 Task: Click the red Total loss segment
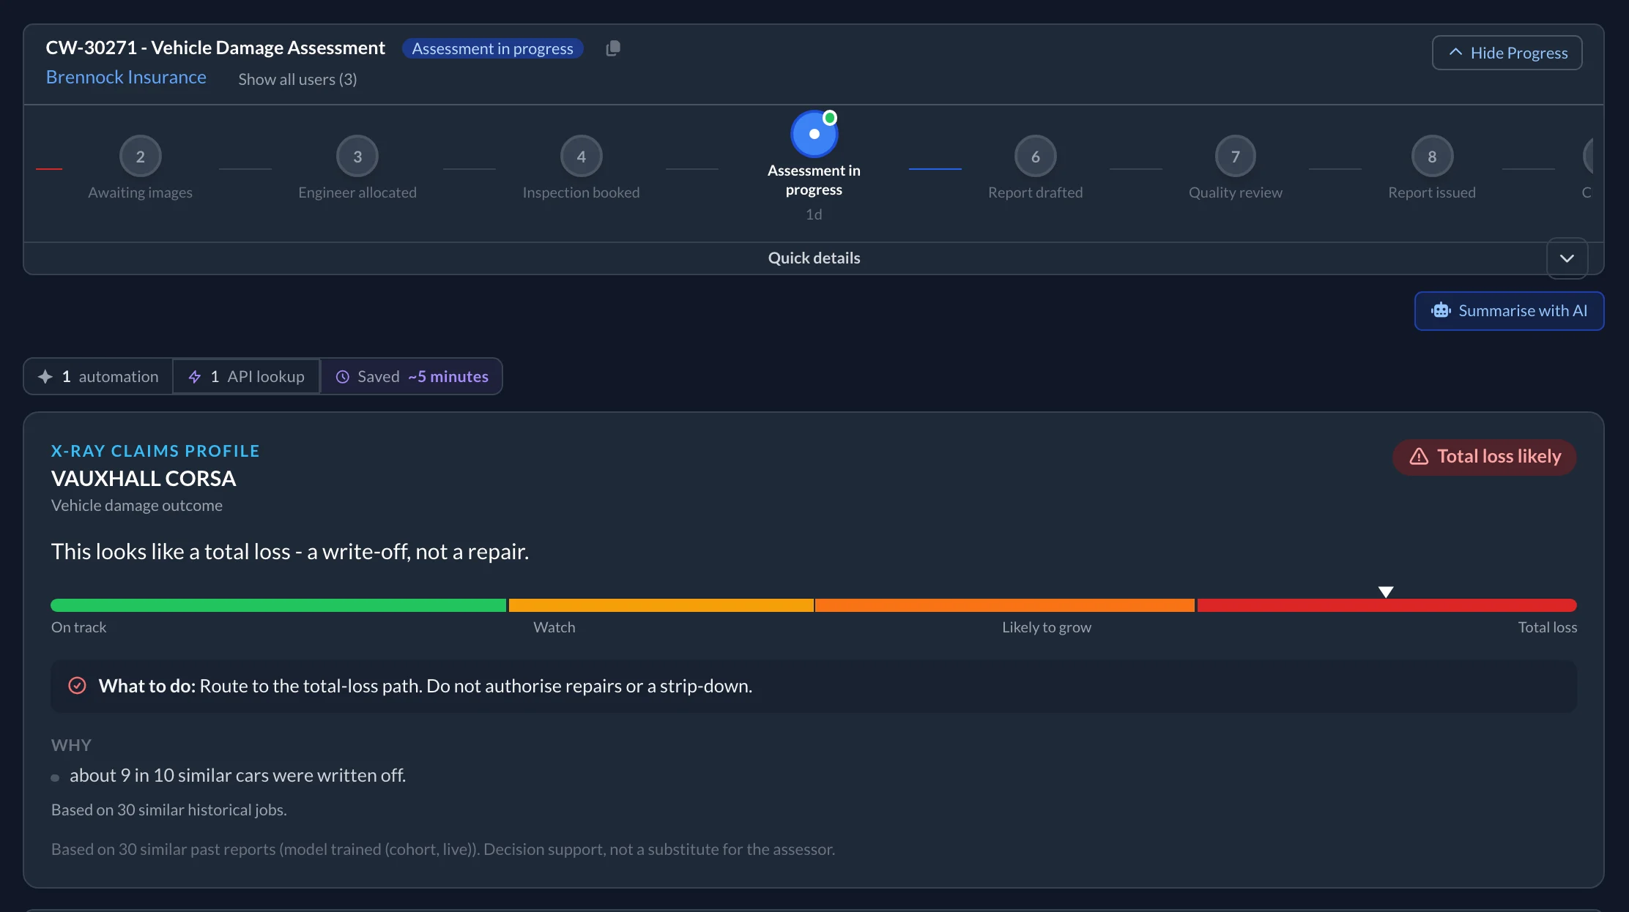click(1387, 605)
